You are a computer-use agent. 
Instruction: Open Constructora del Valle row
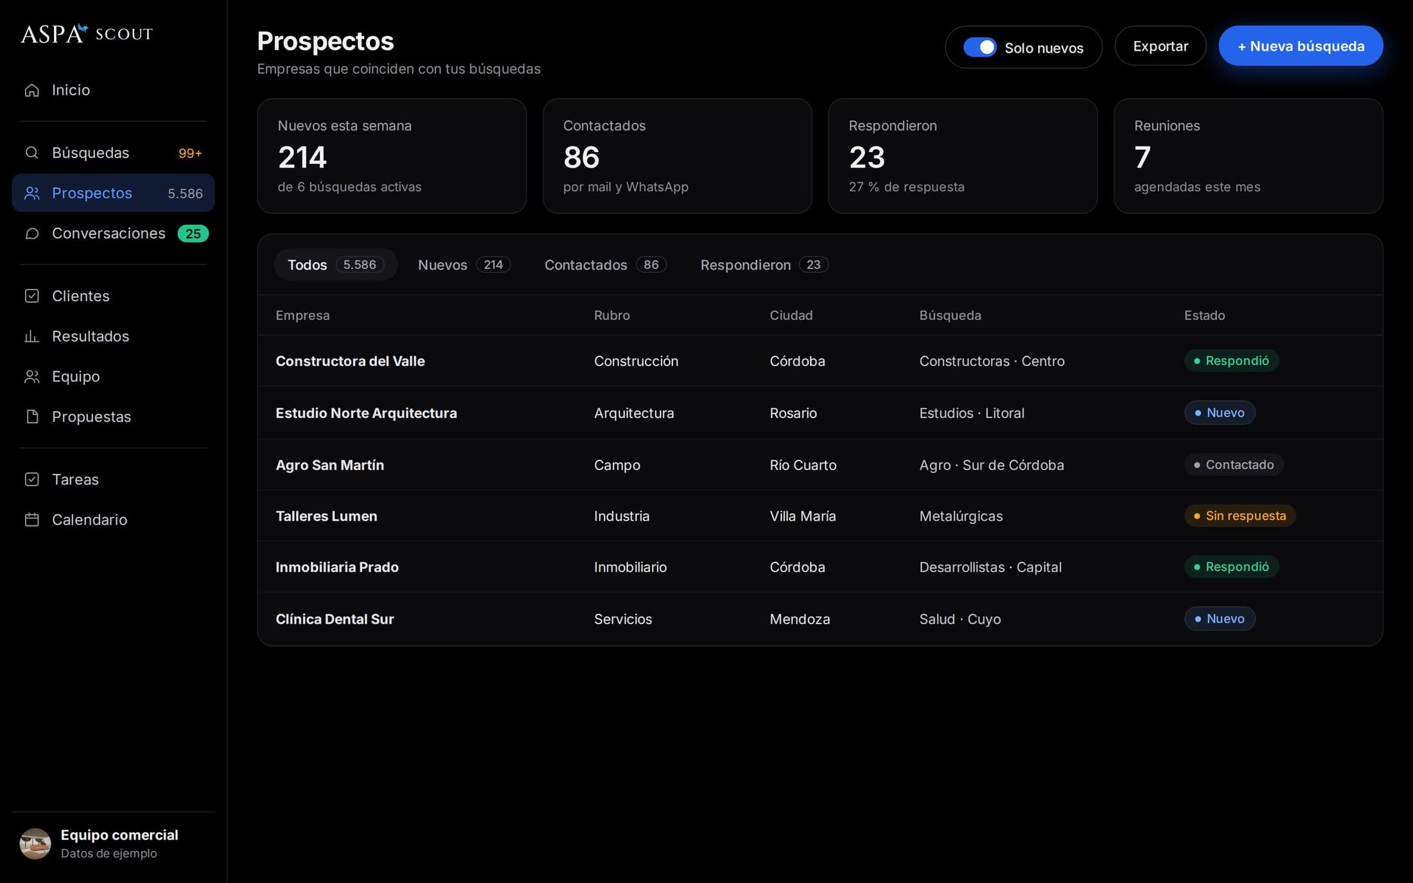coord(820,361)
